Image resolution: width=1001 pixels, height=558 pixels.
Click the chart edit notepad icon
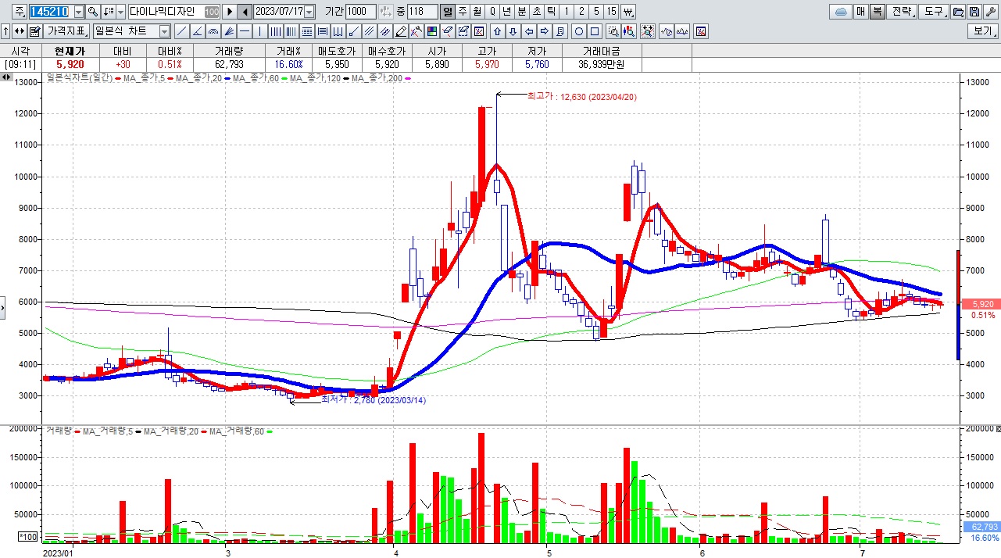tap(34, 31)
